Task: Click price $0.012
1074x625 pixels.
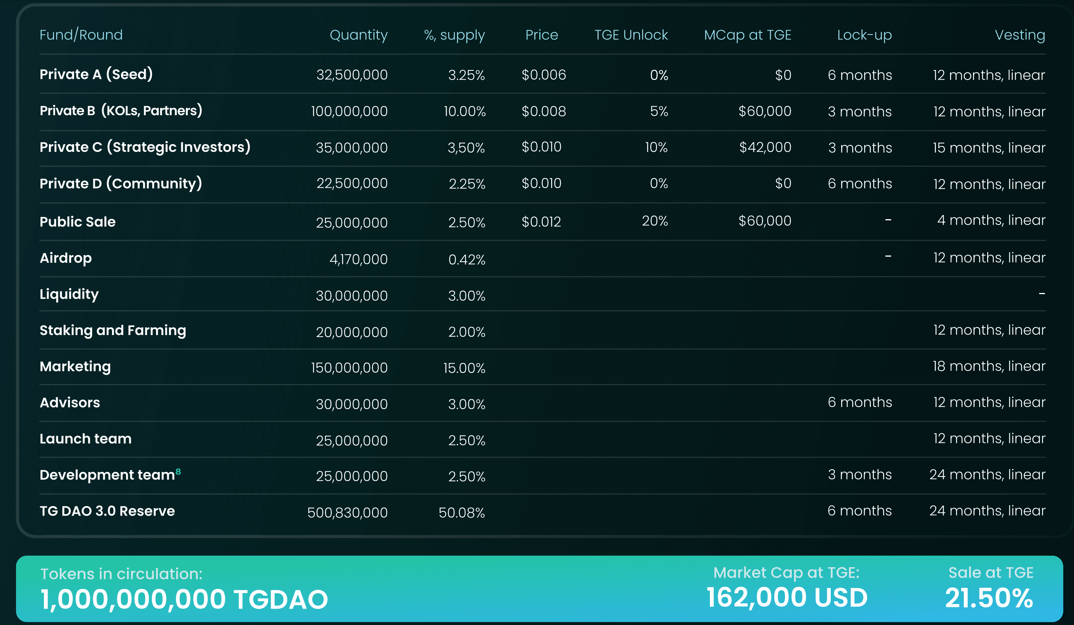Action: coord(541,222)
